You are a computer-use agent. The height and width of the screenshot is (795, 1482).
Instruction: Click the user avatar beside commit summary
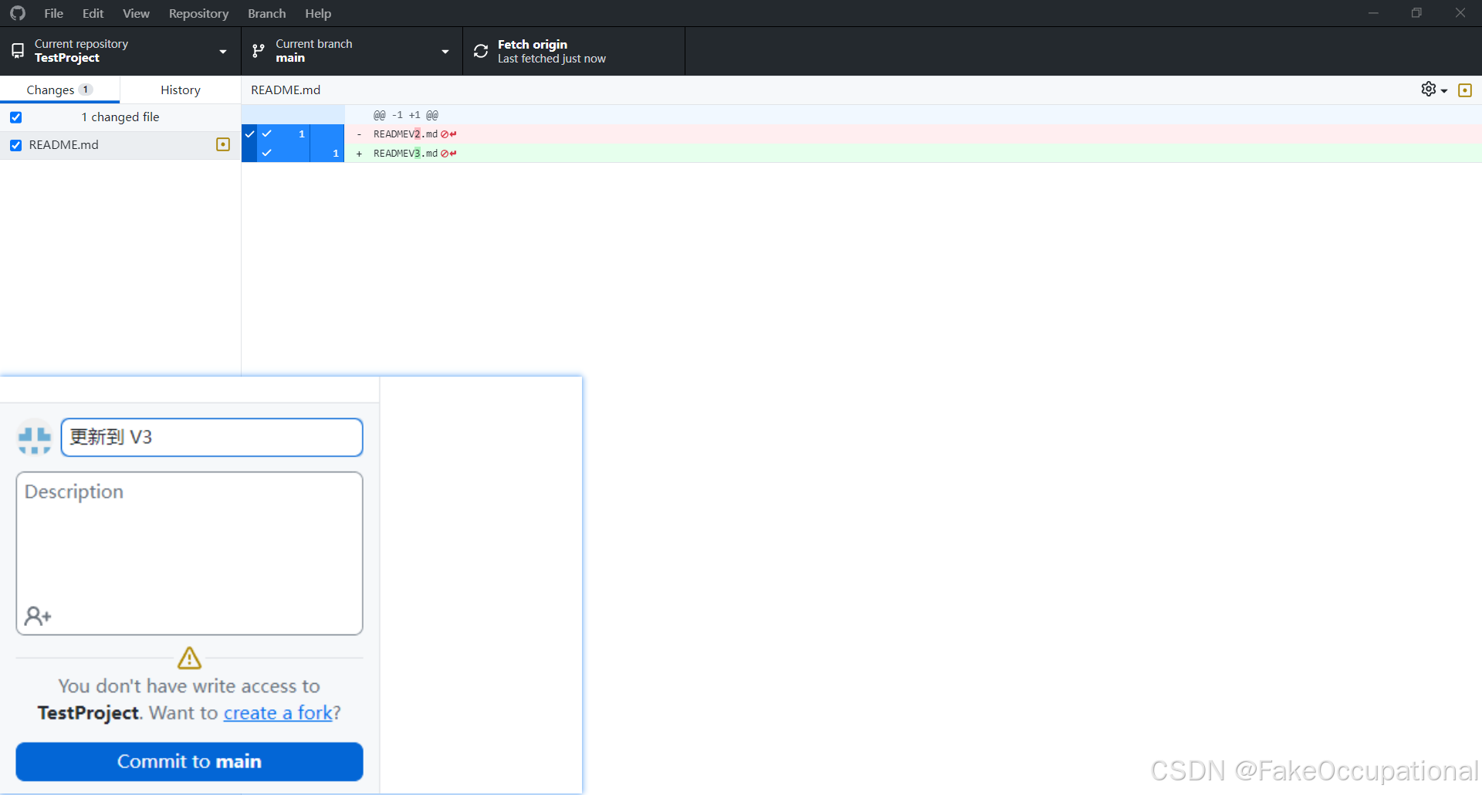35,437
